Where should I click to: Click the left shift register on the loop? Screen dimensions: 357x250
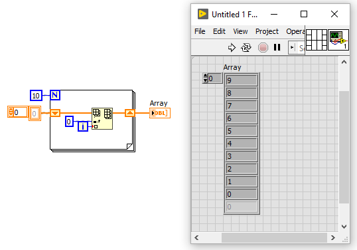[x=55, y=113]
